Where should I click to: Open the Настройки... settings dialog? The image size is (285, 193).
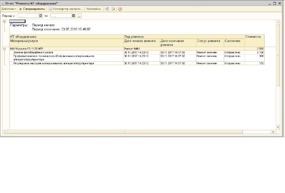pyautogui.click(x=94, y=9)
